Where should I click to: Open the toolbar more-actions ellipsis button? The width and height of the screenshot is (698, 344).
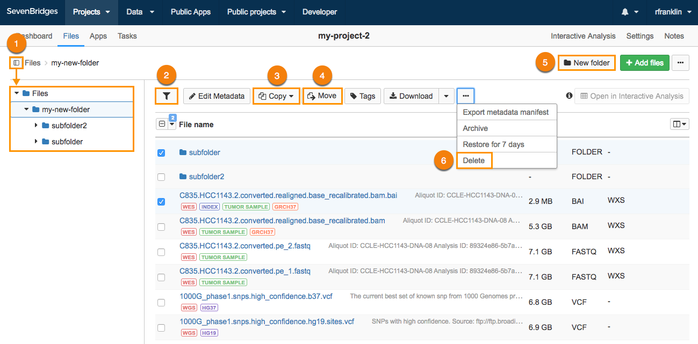click(x=466, y=96)
